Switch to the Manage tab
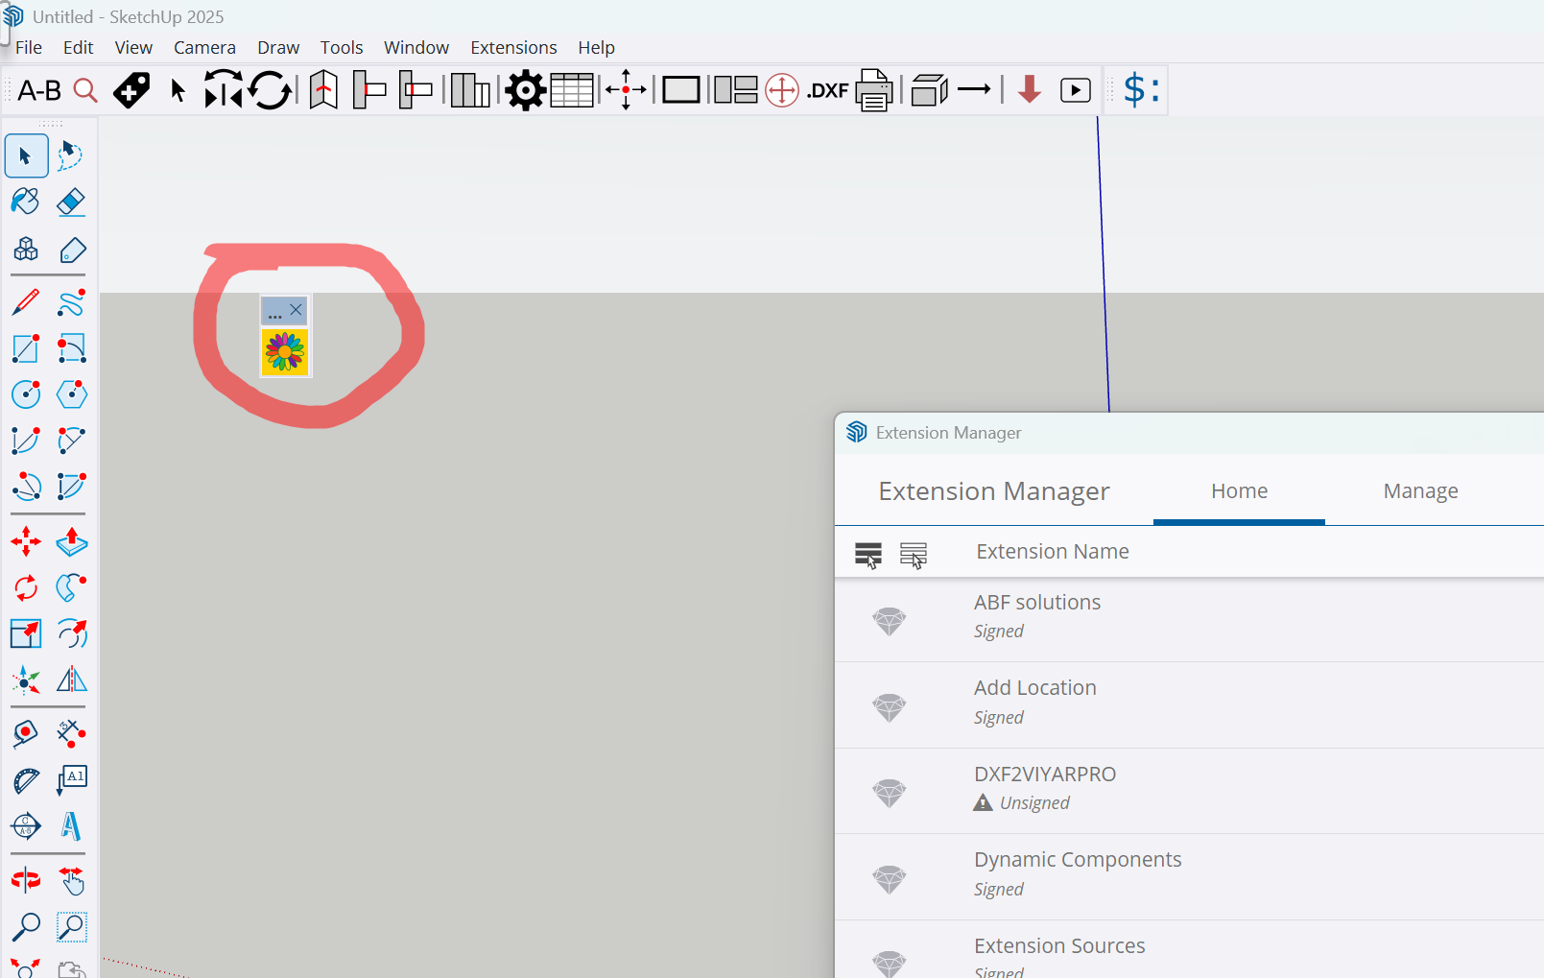1544x978 pixels. (1420, 491)
